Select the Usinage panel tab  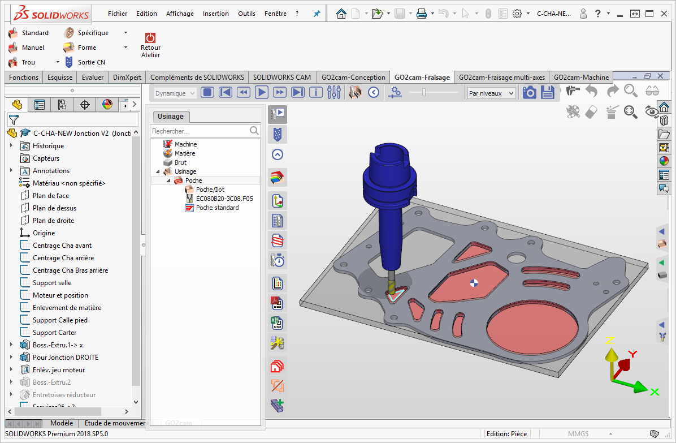click(170, 117)
